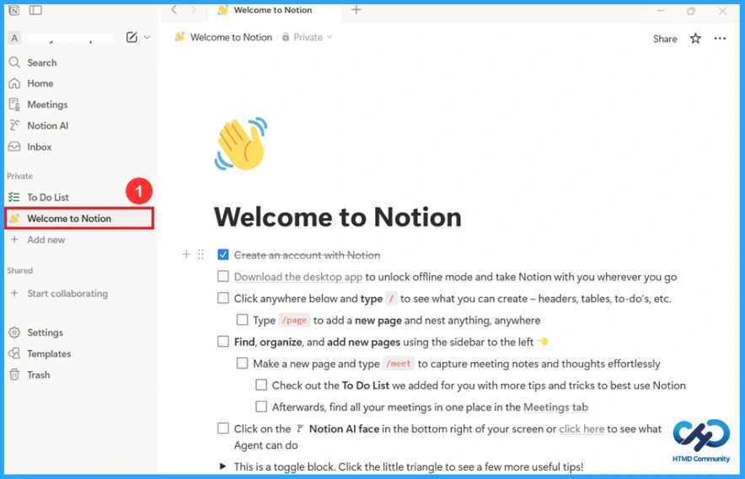Image resolution: width=745 pixels, height=479 pixels.
Task: Check the Check out the To Do List item
Action: point(261,385)
